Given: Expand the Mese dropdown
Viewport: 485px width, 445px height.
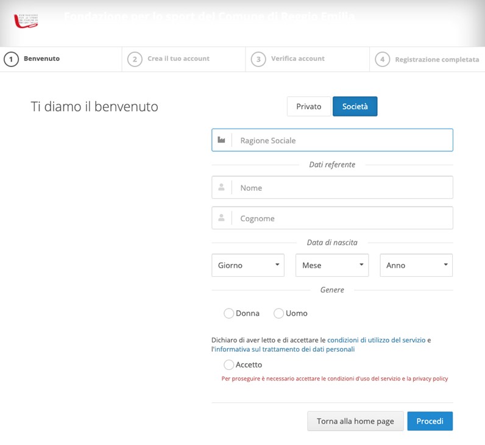Looking at the screenshot, I should coord(332,265).
